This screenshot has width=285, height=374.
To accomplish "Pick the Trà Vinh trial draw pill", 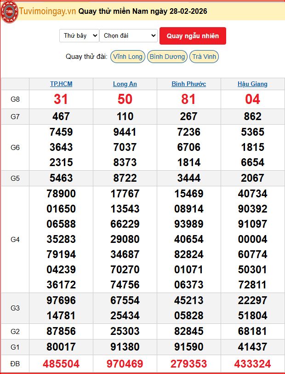I will (204, 57).
